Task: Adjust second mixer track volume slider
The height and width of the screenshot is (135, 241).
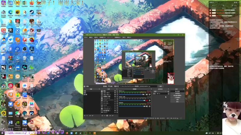Action: [132, 100]
